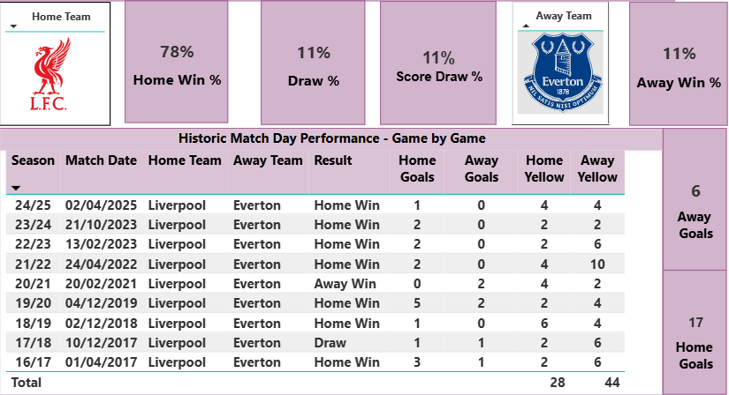Sort by the Home Goals column header
729x395 pixels.
[x=417, y=168]
